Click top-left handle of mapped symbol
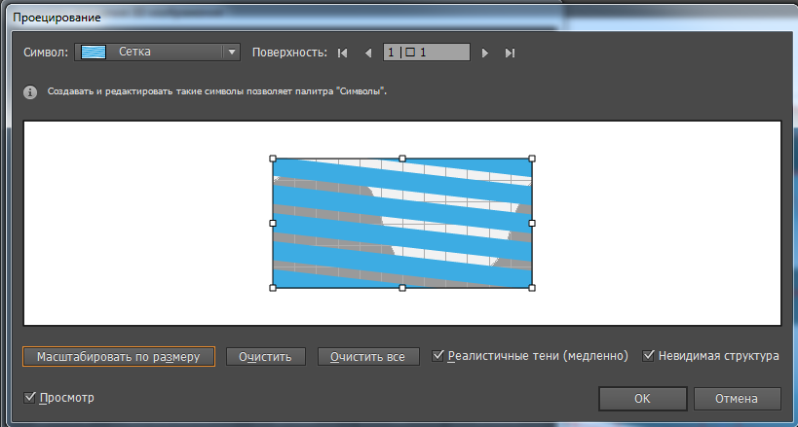Screen dimensions: 798x427 273,159
